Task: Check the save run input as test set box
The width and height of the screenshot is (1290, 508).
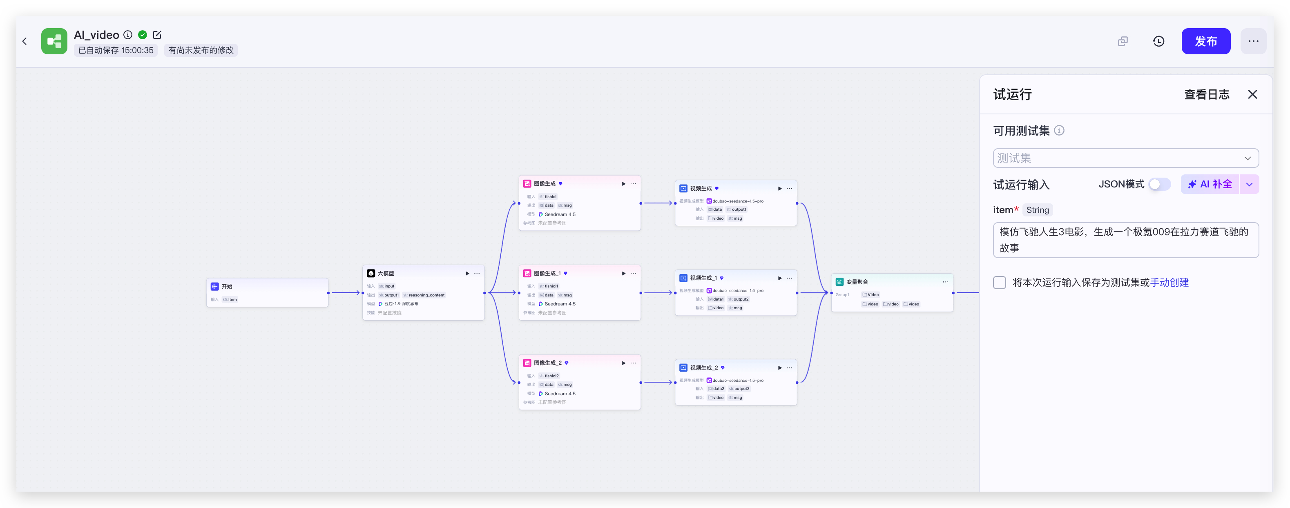Action: point(1000,283)
